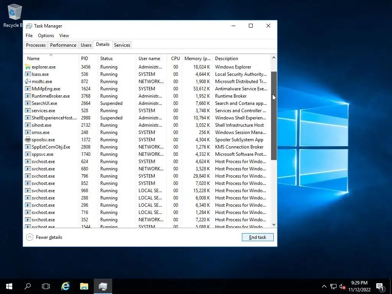Click the scrollbar up arrow

coord(274,57)
